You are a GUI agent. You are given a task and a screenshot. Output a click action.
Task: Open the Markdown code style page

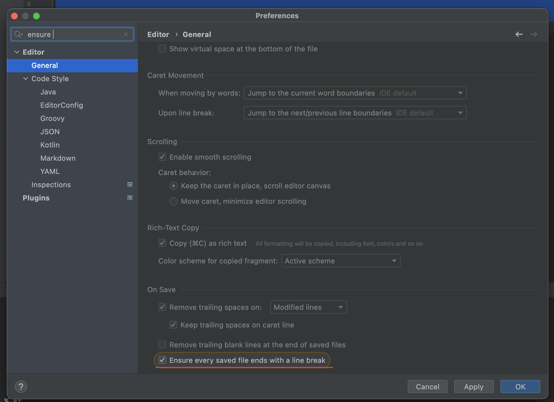(58, 158)
